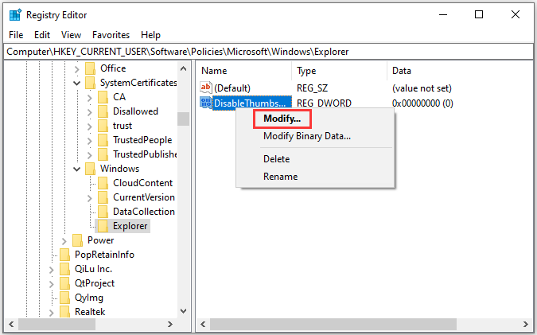Expand the TrustedPublisher key

90,155
